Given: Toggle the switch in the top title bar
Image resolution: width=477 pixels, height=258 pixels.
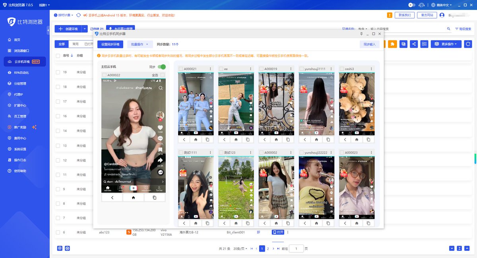Looking at the screenshot, I should 412,5.
